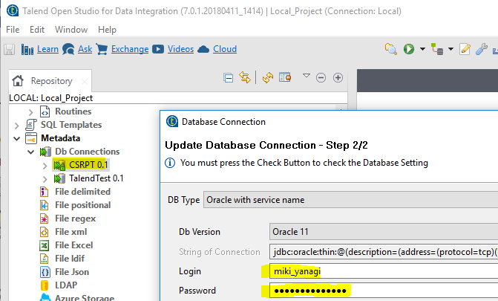Image resolution: width=498 pixels, height=301 pixels.
Task: Select LDAP metadata item
Action: [x=66, y=285]
